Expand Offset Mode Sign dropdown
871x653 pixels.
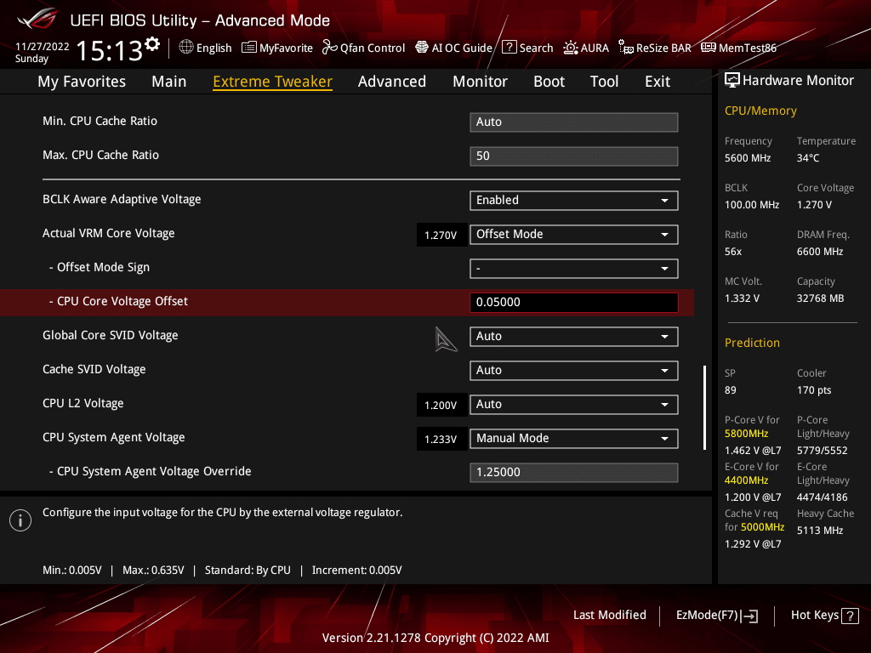[x=574, y=269]
